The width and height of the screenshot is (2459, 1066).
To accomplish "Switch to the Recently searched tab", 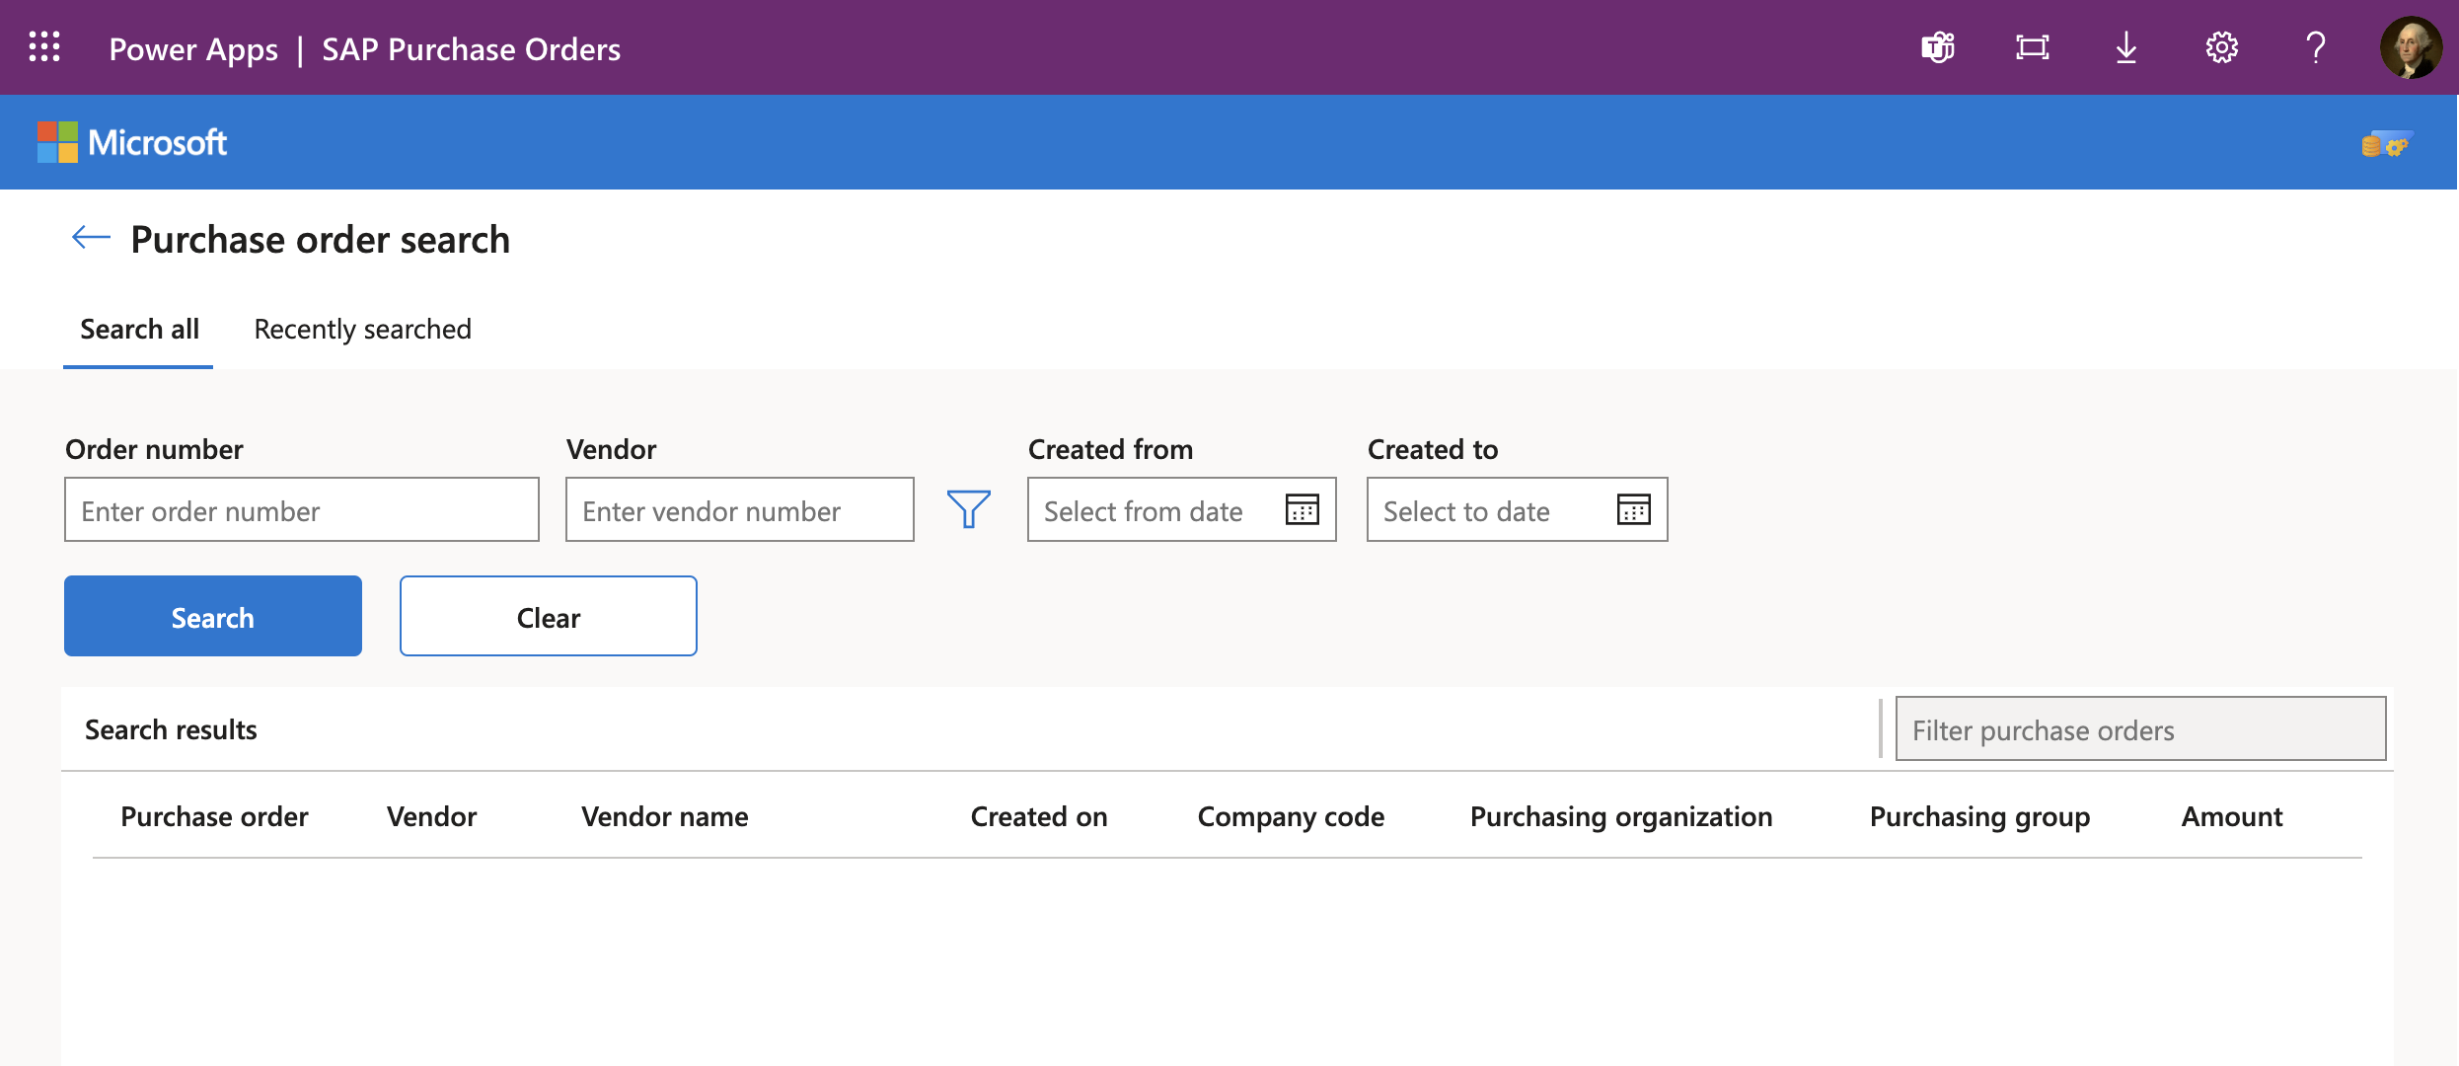I will [362, 328].
